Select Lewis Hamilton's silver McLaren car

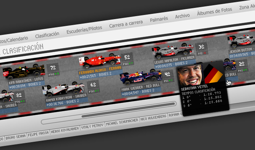pyautogui.click(x=173, y=51)
